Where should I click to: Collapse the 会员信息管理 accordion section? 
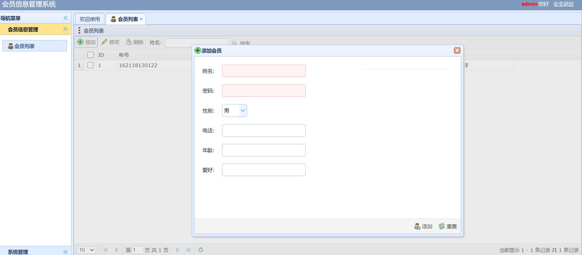click(65, 29)
